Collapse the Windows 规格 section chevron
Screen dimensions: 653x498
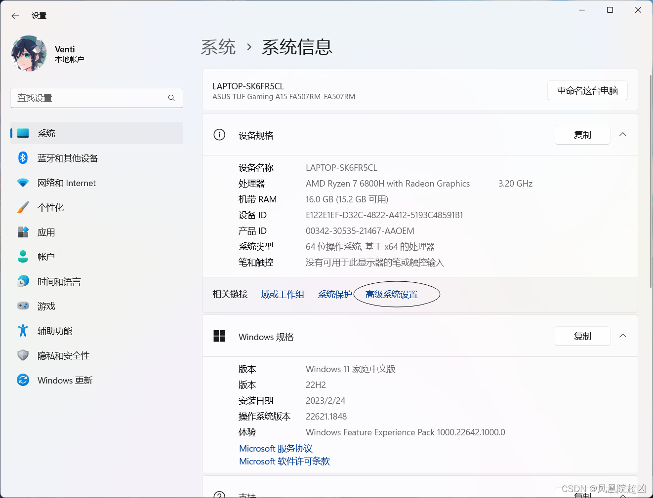623,336
